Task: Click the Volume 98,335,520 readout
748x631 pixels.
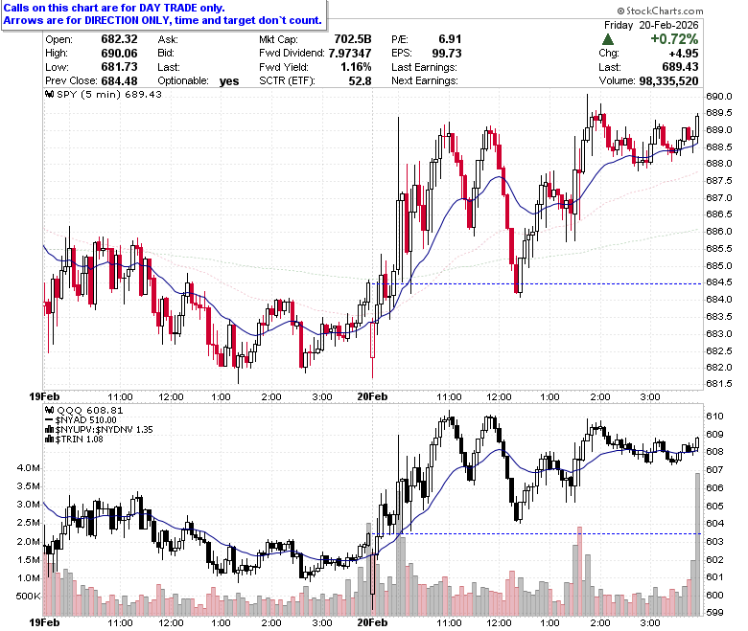Action: click(649, 81)
